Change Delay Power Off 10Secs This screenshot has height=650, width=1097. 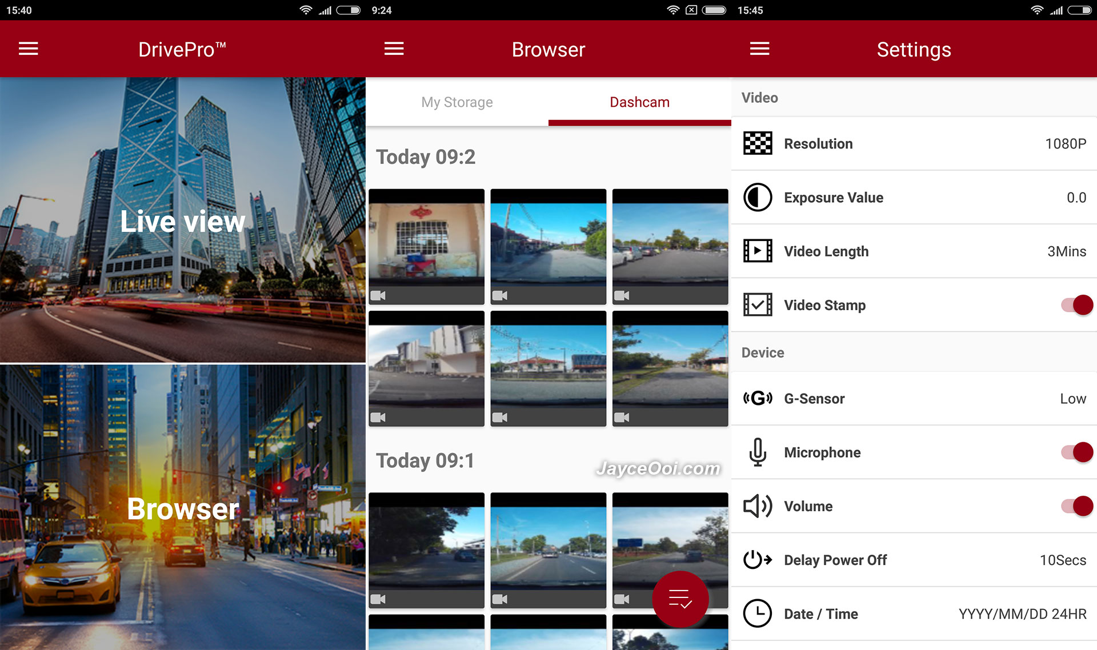tap(1063, 560)
